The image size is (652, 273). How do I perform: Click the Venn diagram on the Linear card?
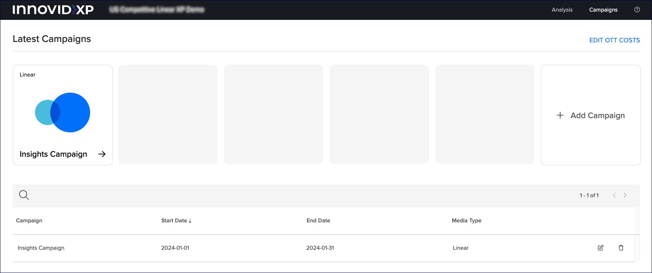(63, 112)
